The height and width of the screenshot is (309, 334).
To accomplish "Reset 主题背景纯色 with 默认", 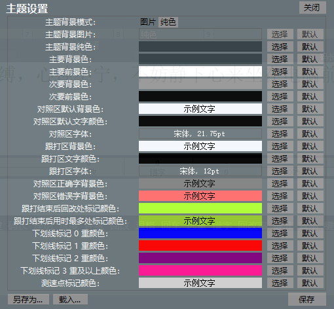I will (x=310, y=46).
